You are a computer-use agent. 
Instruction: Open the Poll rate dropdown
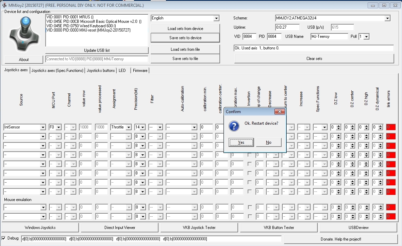pyautogui.click(x=366, y=37)
